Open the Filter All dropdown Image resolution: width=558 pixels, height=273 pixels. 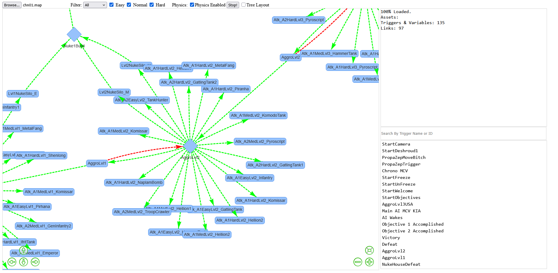coord(95,5)
